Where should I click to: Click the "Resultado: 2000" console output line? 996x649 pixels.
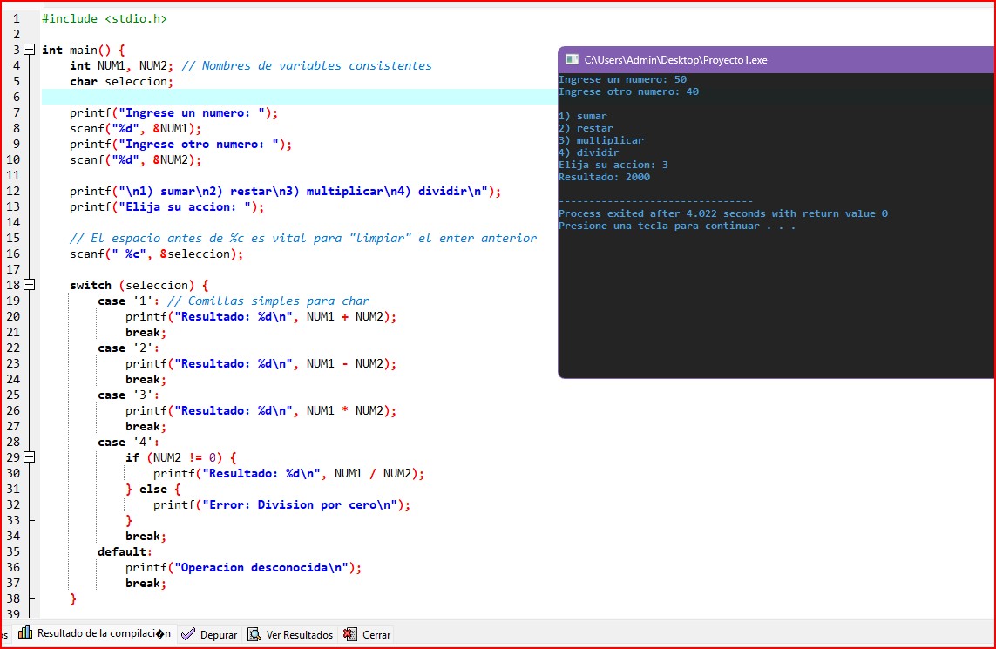(604, 177)
